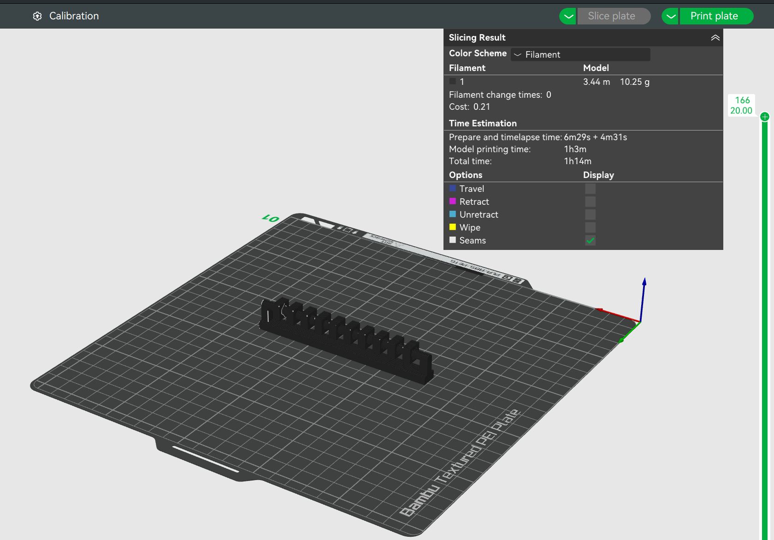This screenshot has width=774, height=540.
Task: Open the Color Scheme dropdown
Action: click(580, 54)
